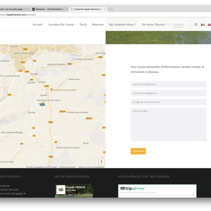211x211 pixels.
Task: Switch site language with the British flag
Action: [209, 25]
